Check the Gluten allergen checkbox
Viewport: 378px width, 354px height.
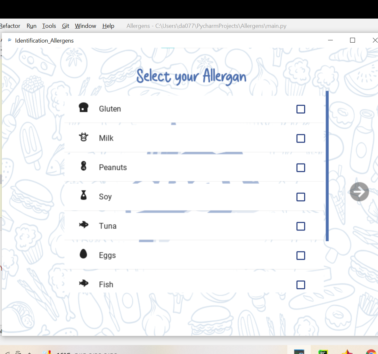[300, 109]
